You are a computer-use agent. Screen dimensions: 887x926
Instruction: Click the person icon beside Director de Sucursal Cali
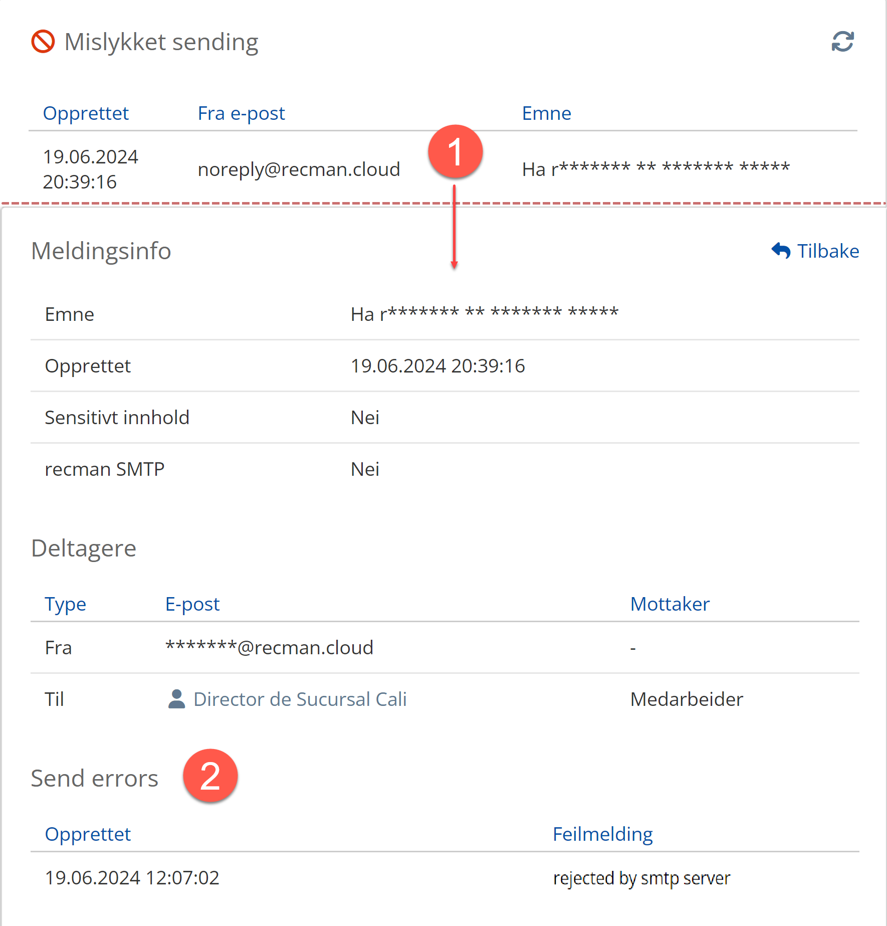tap(176, 699)
